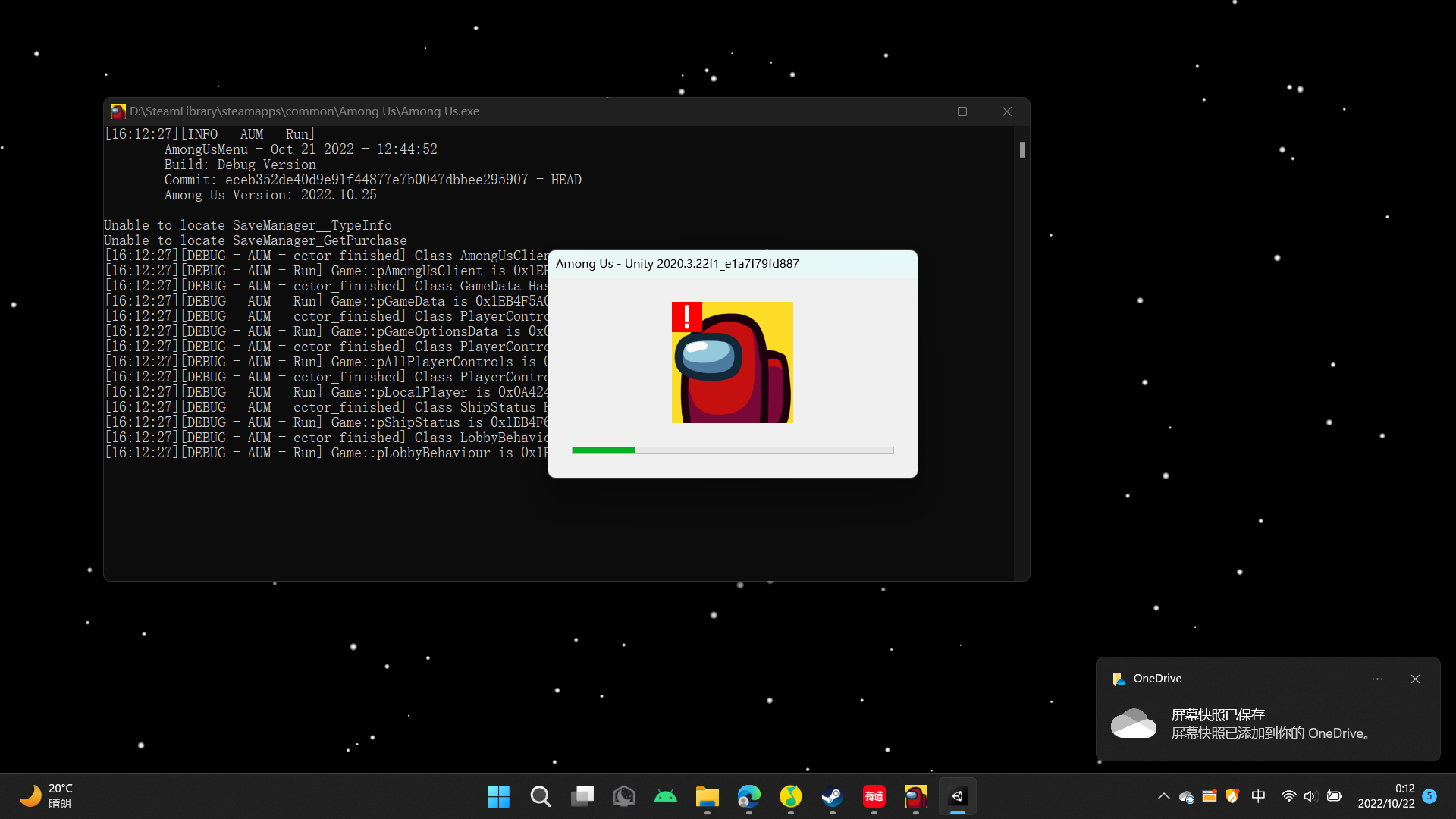Viewport: 1456px width, 819px height.
Task: Open the Steam taskbar icon
Action: click(832, 796)
